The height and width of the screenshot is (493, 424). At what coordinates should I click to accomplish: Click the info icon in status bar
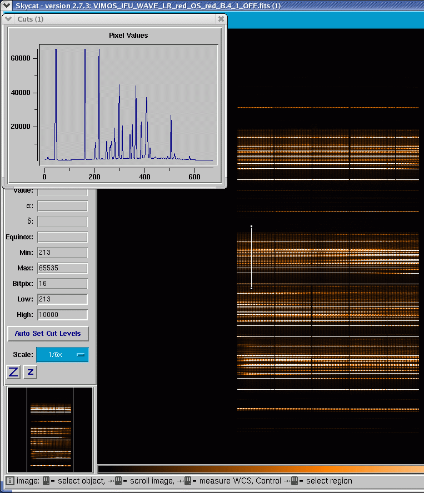tap(10, 481)
